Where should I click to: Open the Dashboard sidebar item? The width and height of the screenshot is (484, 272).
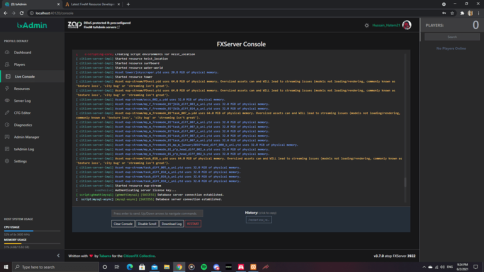pyautogui.click(x=22, y=52)
